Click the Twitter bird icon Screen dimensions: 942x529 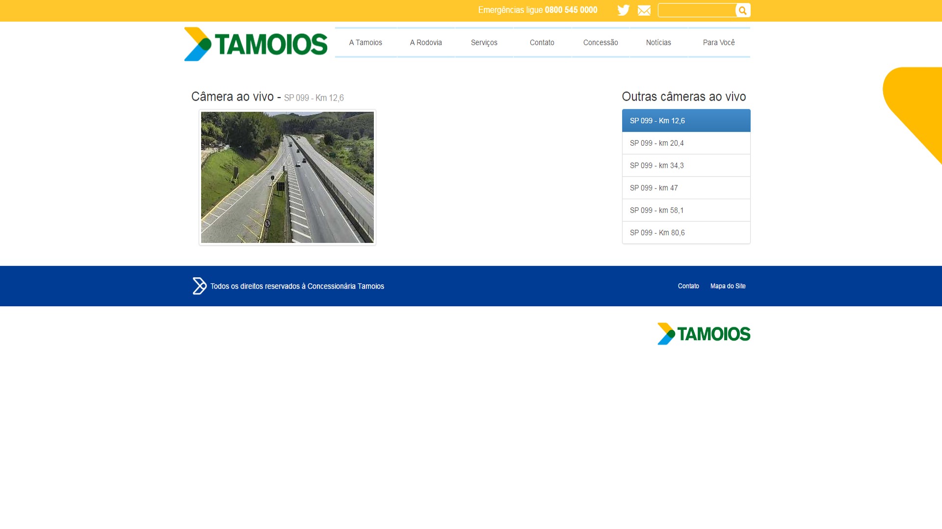point(623,10)
